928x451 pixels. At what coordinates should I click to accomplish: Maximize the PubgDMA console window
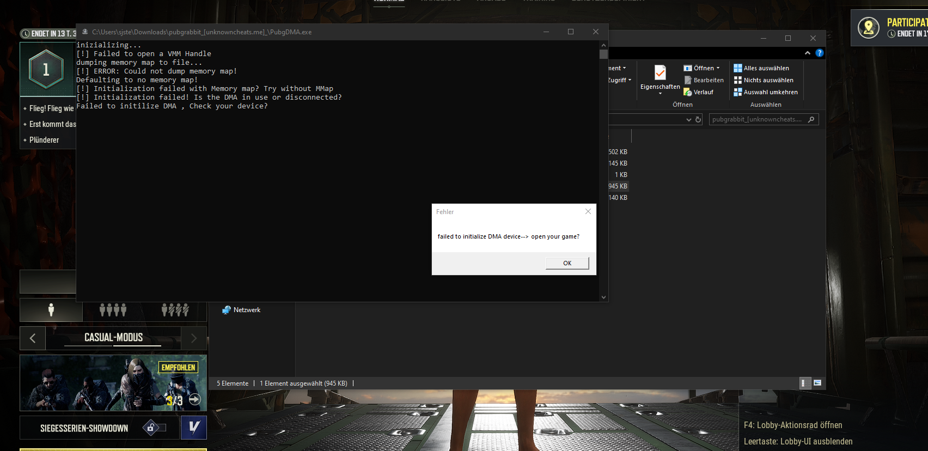[x=571, y=32]
